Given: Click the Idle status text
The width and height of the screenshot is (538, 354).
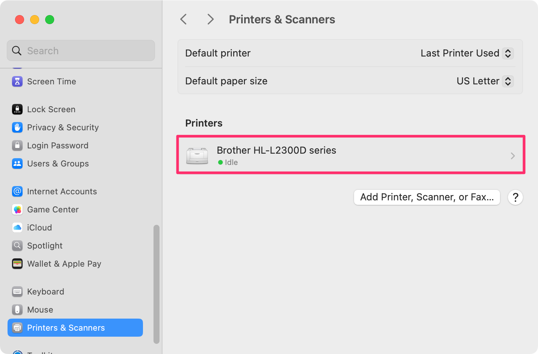Looking at the screenshot, I should (x=231, y=162).
